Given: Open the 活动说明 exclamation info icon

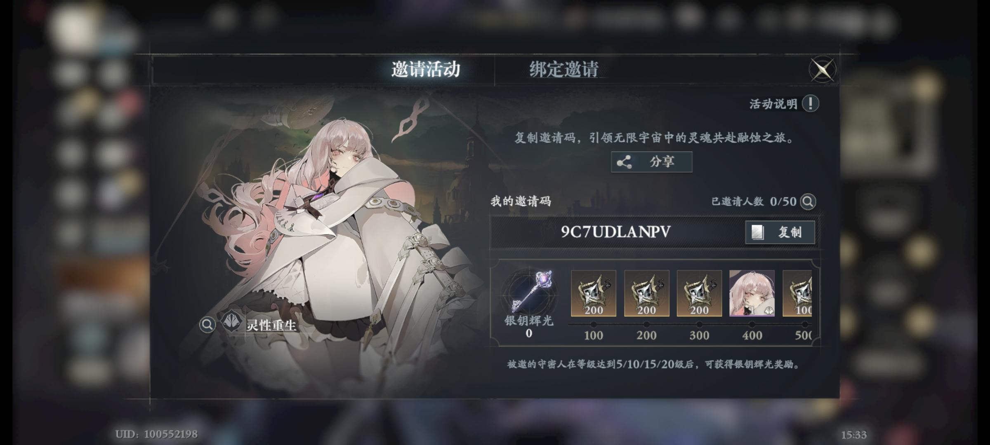Looking at the screenshot, I should 810,103.
